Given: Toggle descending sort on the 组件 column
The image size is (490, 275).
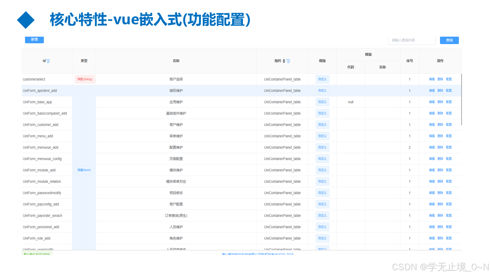Looking at the screenshot, I should click(x=284, y=62).
